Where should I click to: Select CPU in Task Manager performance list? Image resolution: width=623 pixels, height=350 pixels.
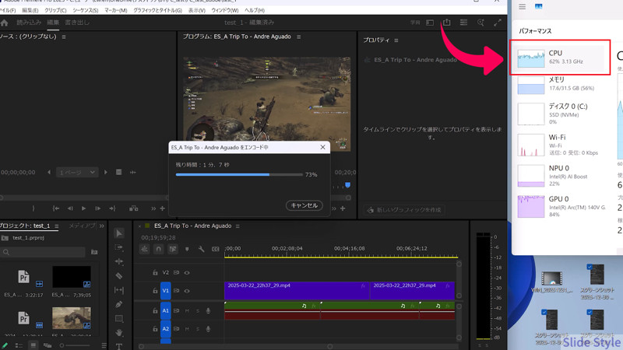point(560,58)
